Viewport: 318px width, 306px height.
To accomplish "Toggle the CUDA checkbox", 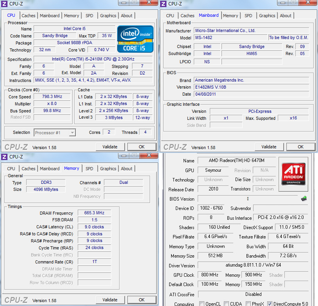I will click(227, 304).
